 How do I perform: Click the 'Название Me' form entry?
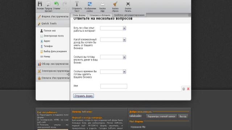pos(138,127)
